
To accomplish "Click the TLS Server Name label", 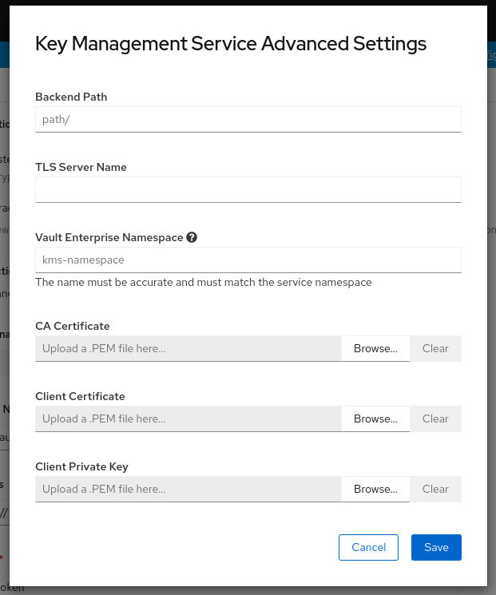I will [81, 167].
